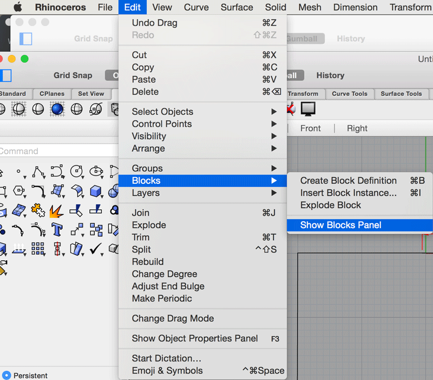Open the Dimension menu in menu bar
This screenshot has width=433, height=380.
[355, 7]
